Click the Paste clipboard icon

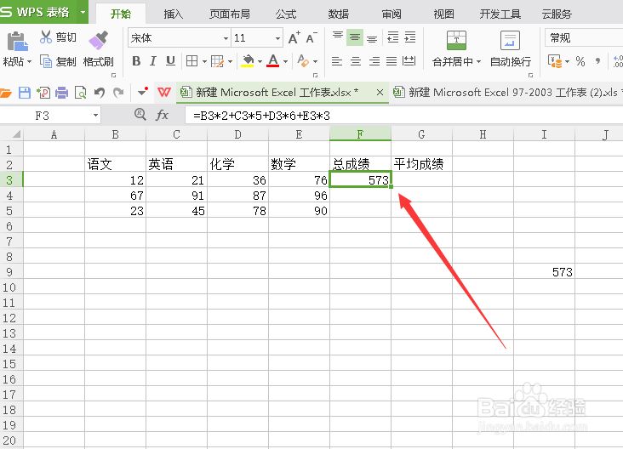click(17, 42)
